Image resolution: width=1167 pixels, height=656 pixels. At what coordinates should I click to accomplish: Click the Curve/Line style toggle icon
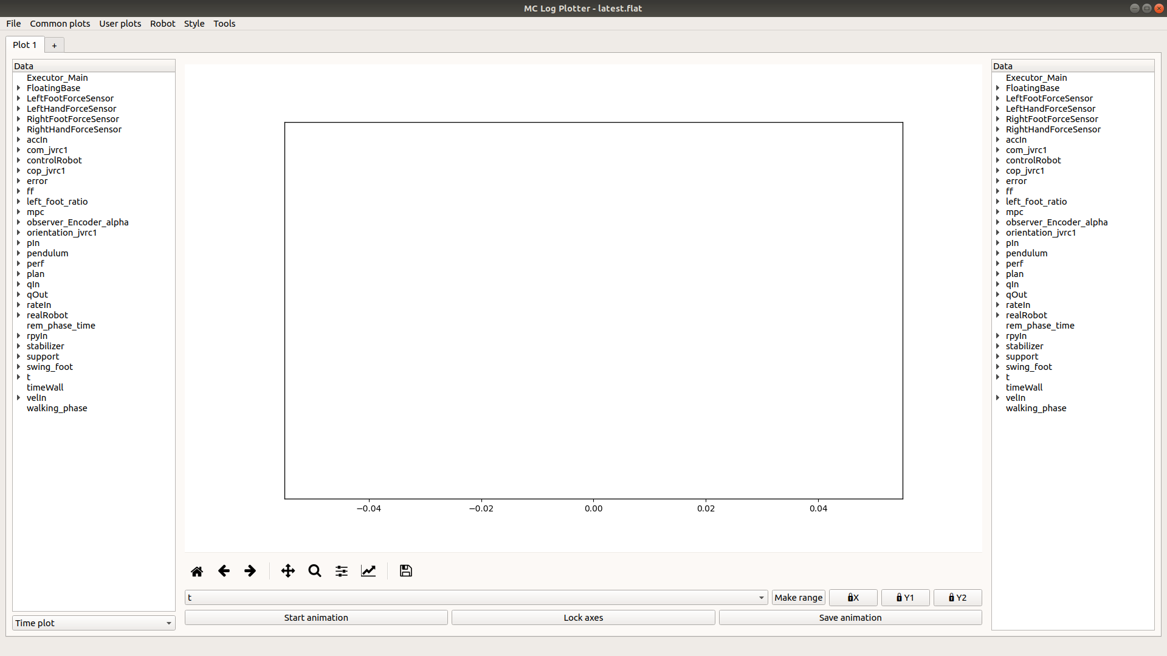point(368,570)
